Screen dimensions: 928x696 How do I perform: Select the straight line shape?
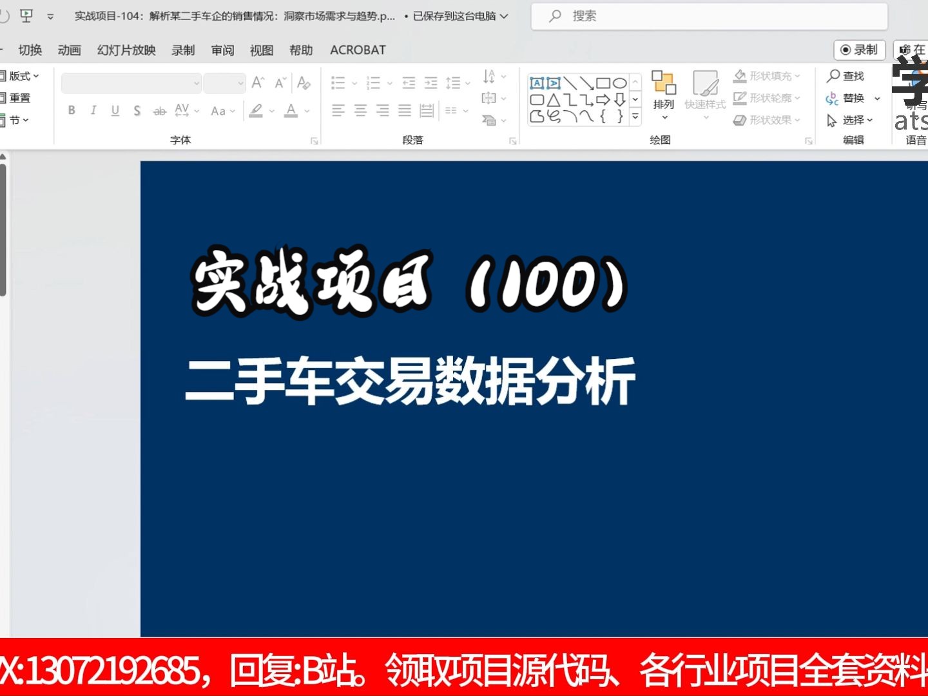(x=570, y=83)
